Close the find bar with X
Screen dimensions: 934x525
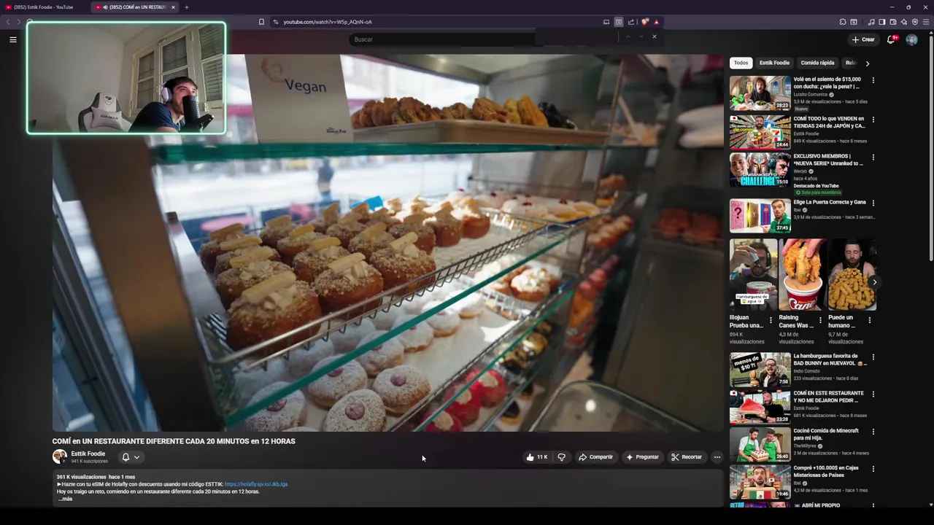[x=655, y=36]
